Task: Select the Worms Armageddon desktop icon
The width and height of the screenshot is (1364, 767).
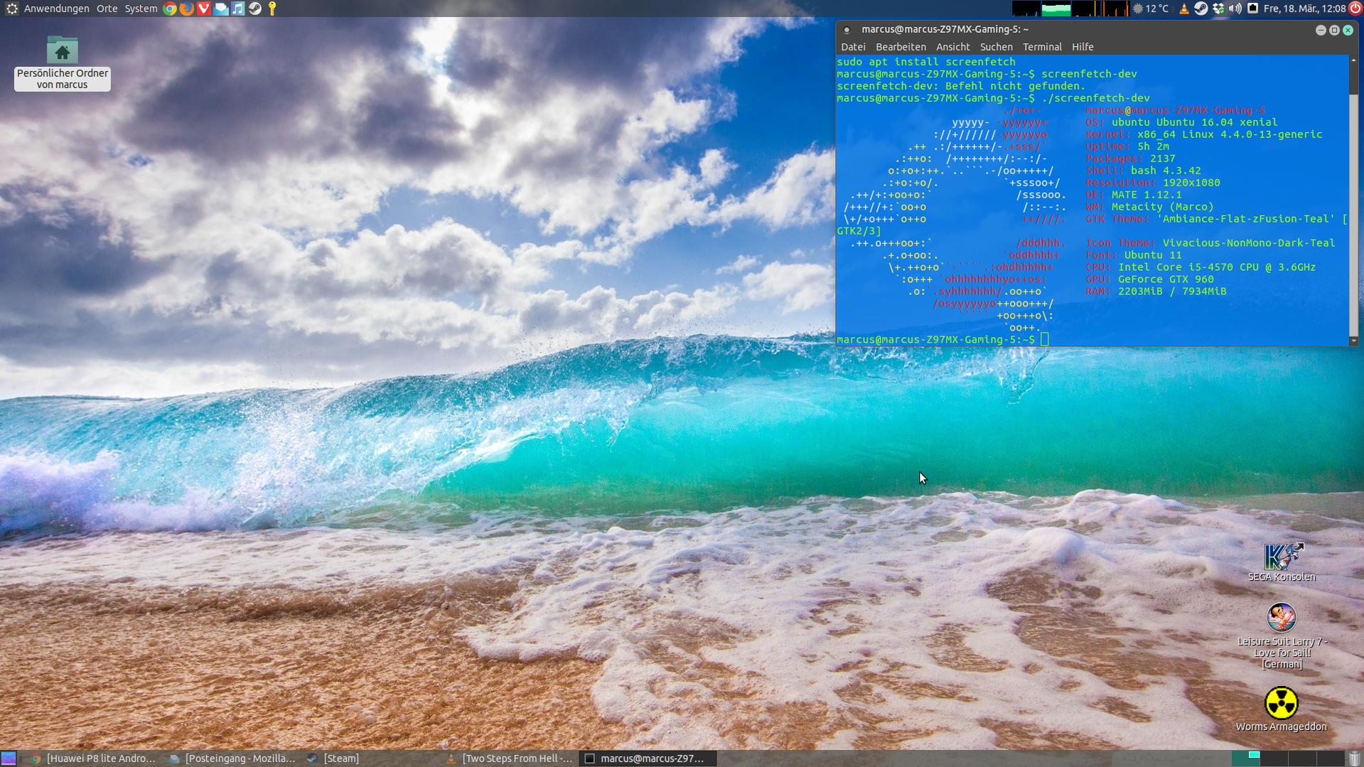Action: 1282,709
